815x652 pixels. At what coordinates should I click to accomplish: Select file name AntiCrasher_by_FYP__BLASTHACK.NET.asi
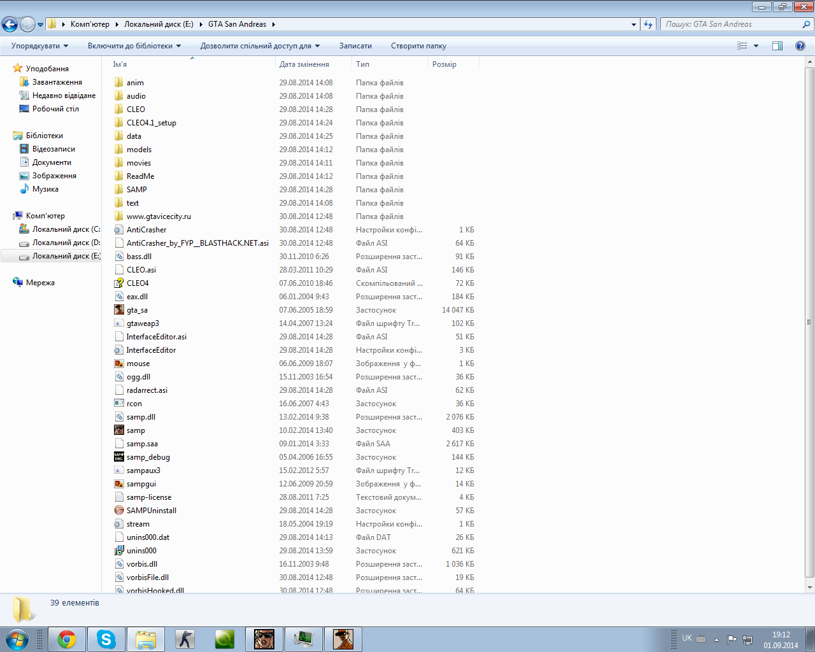coord(197,243)
